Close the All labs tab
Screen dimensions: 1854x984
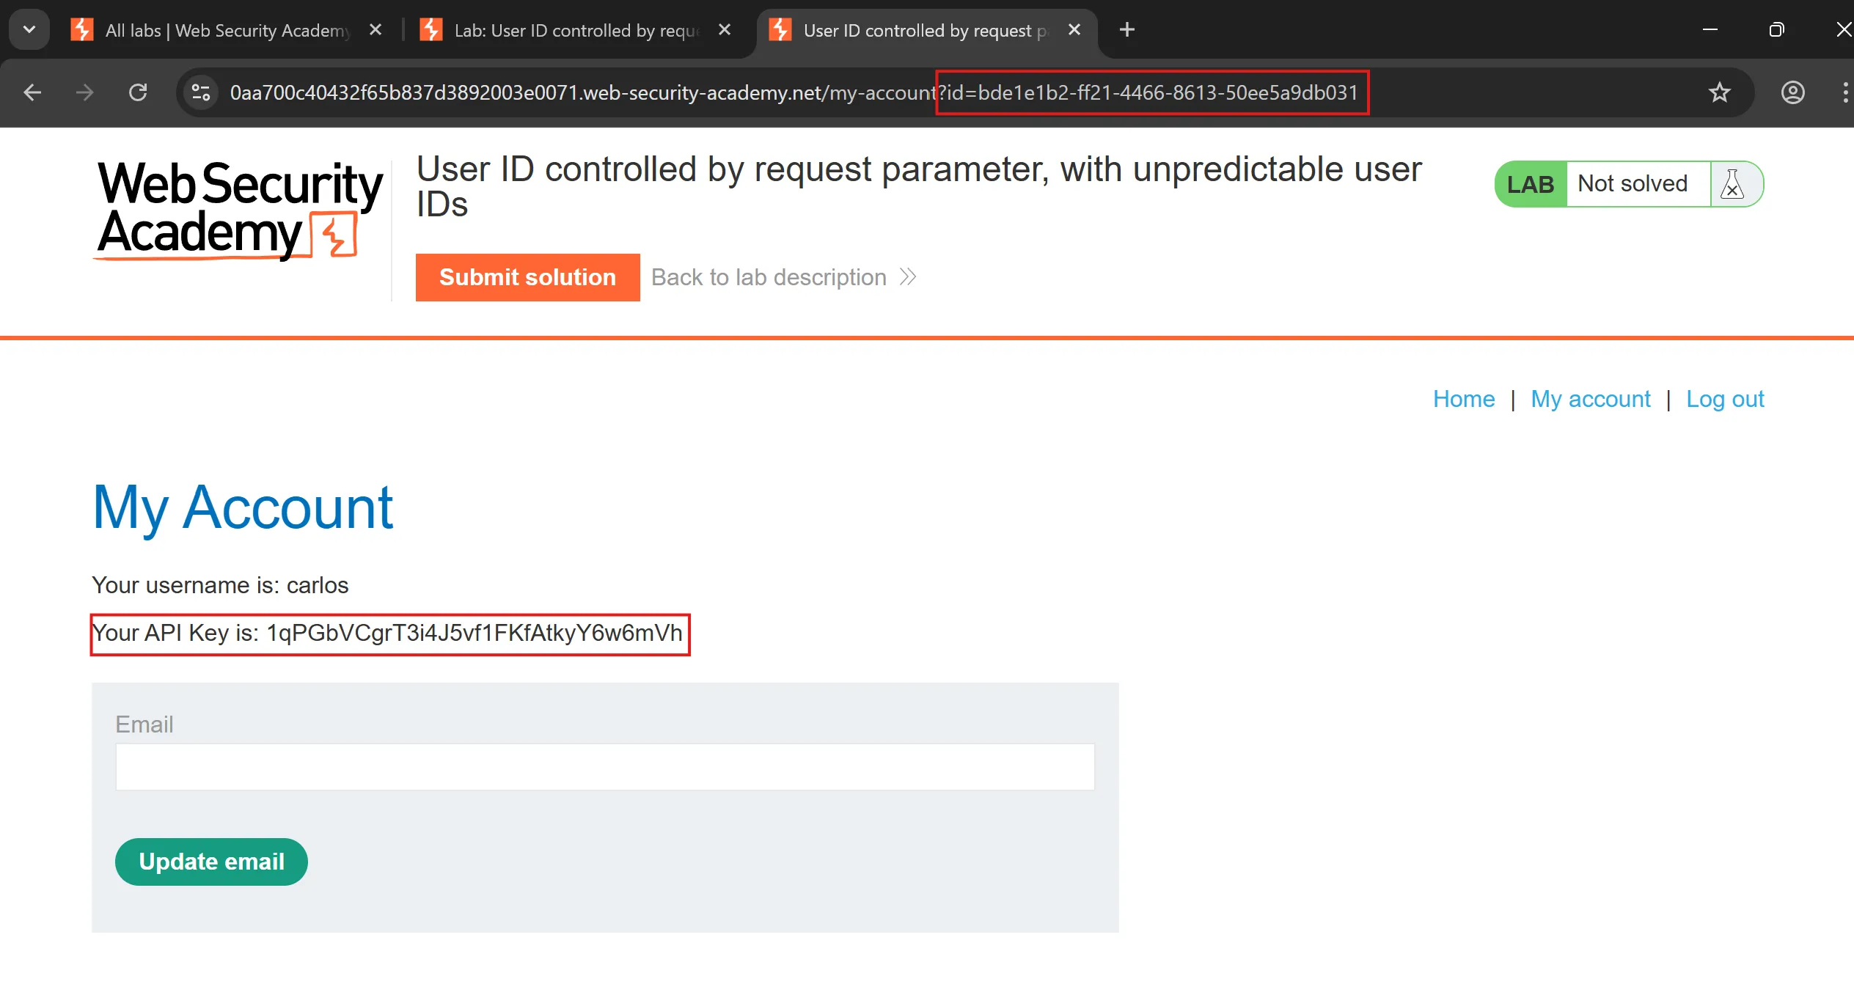(x=375, y=30)
